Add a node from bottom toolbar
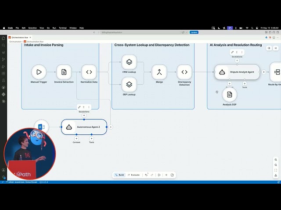Viewport: 281px width, 210px height. [166, 175]
